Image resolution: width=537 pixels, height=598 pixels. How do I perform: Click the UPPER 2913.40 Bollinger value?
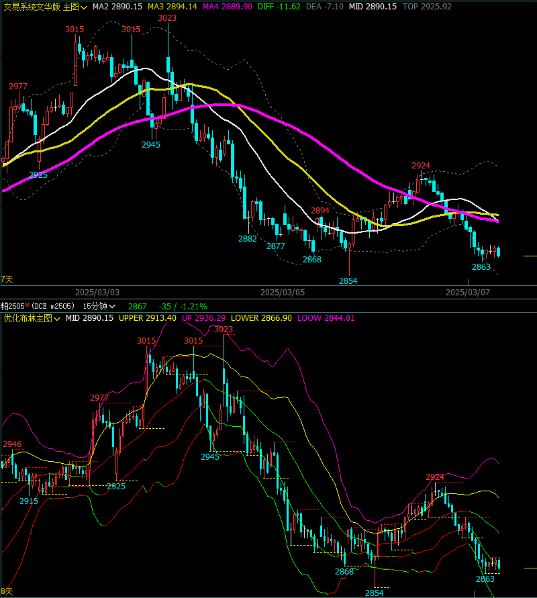pyautogui.click(x=148, y=318)
